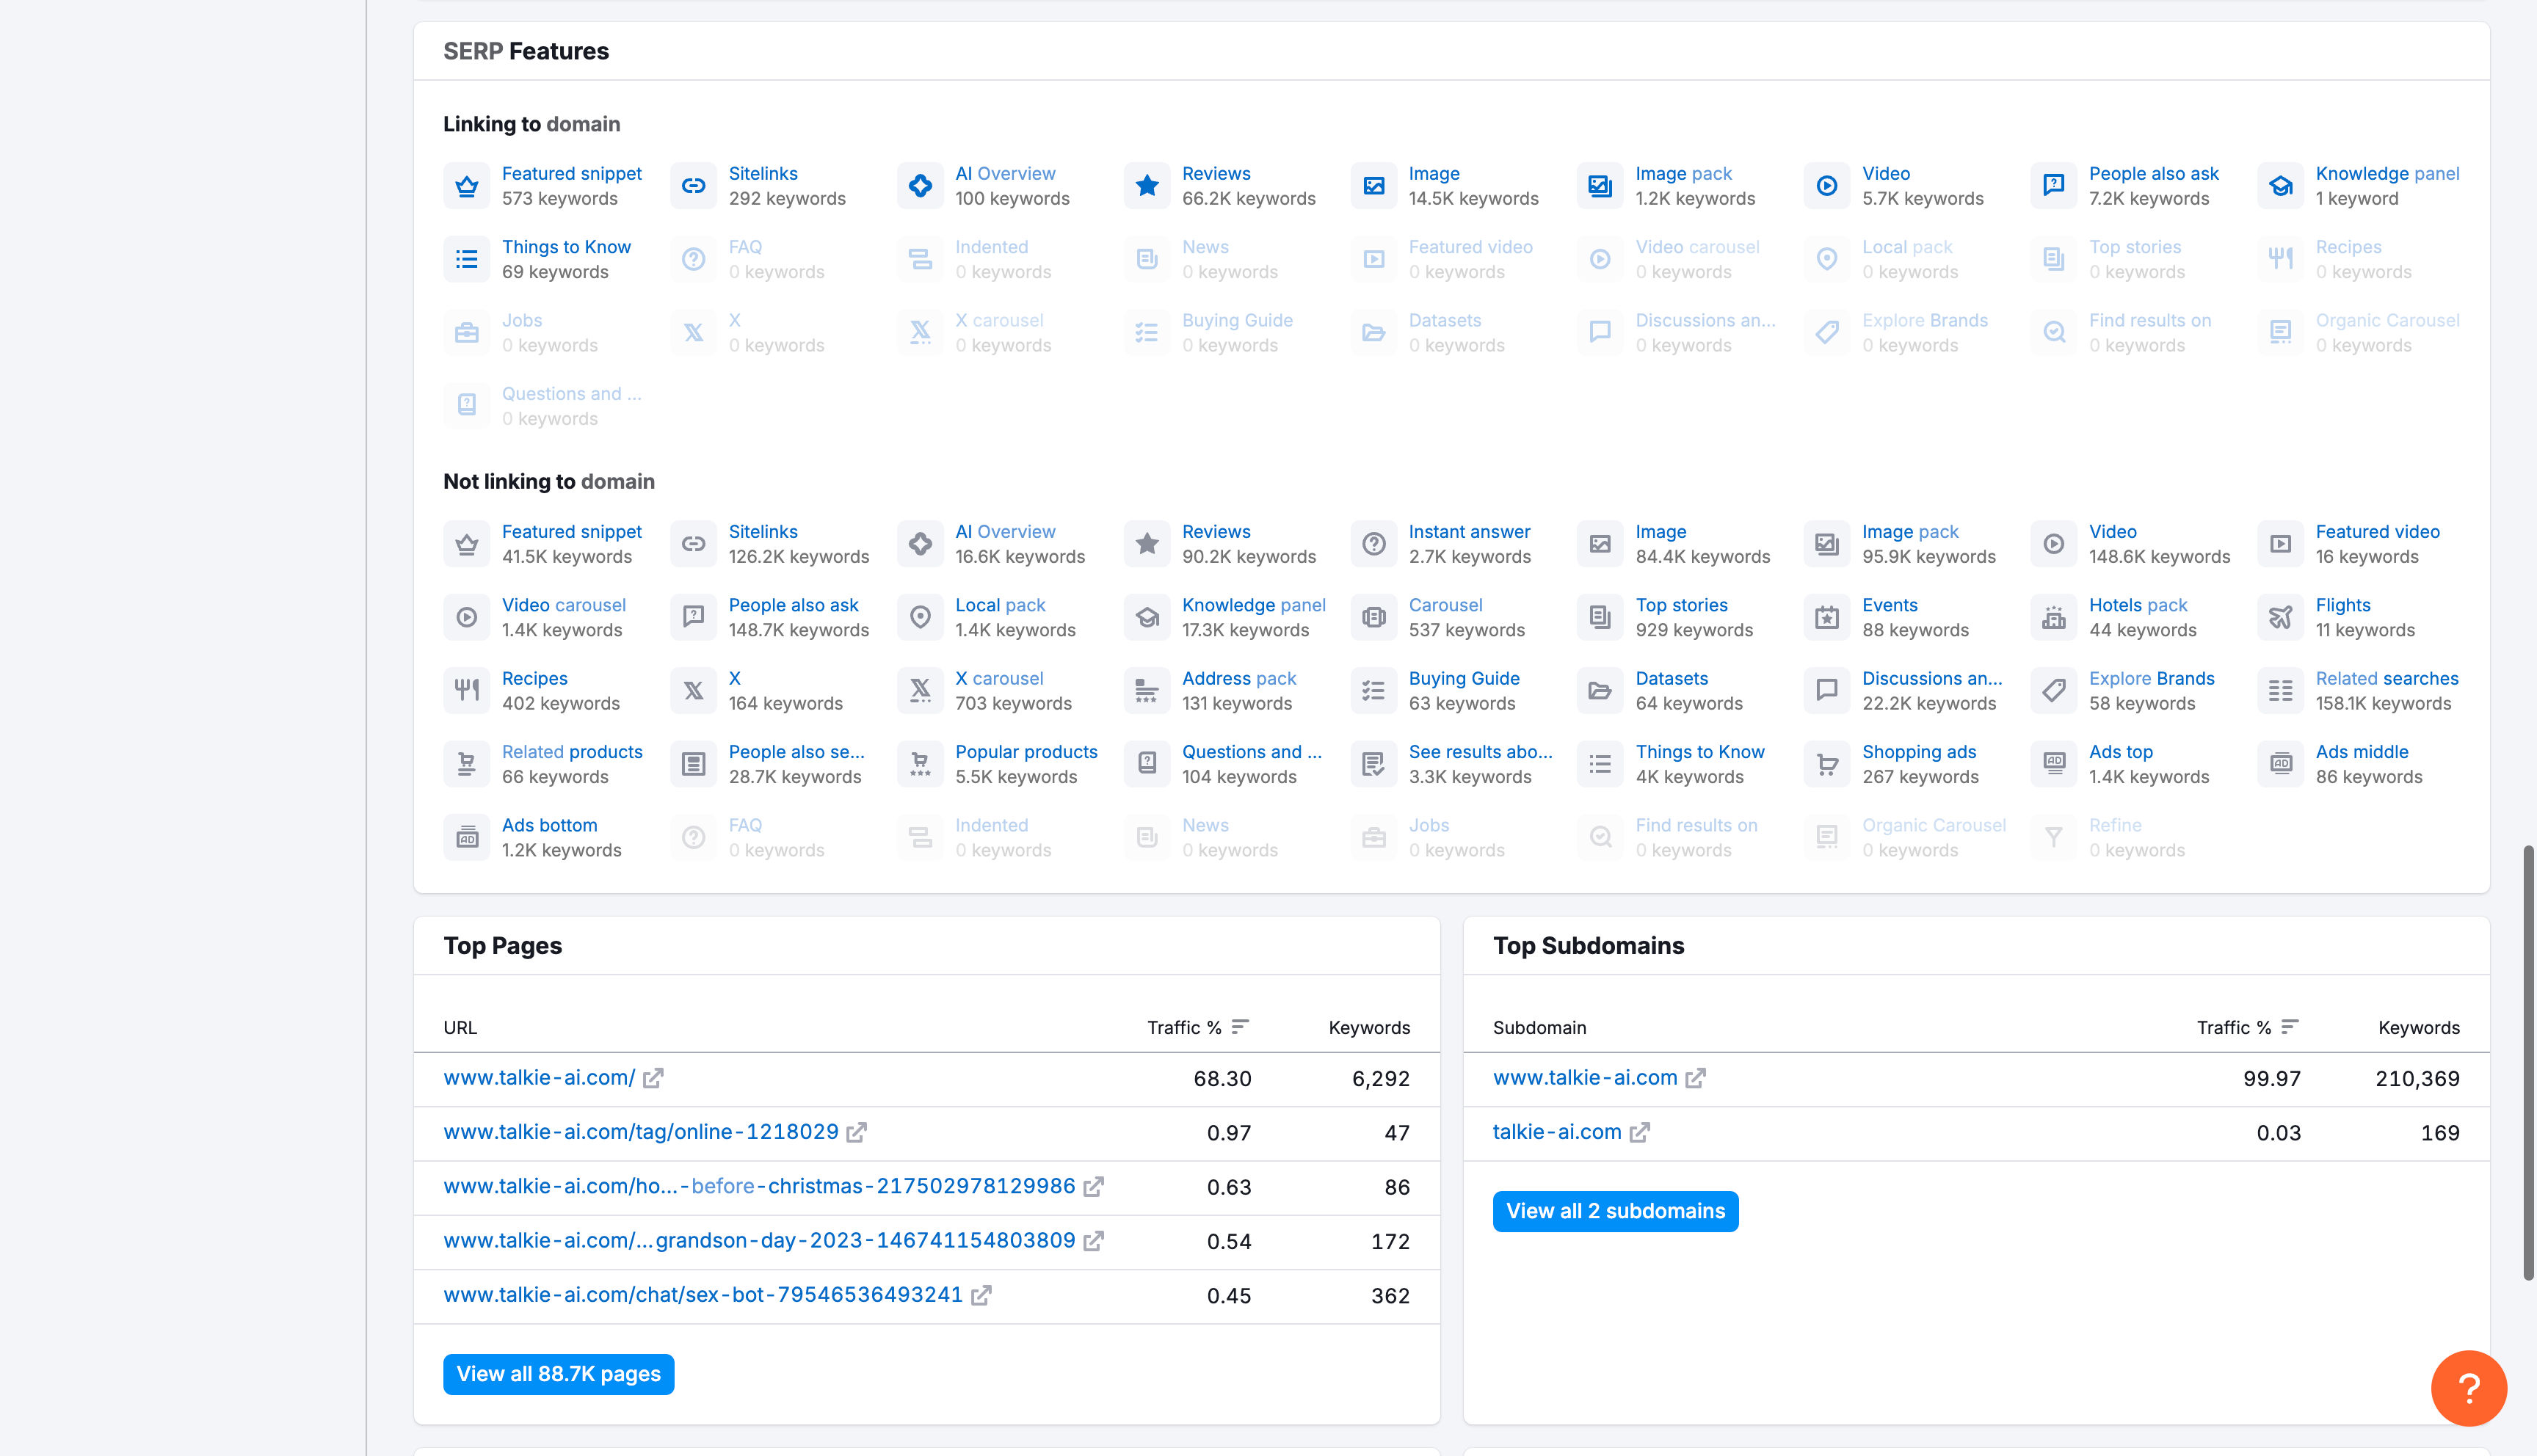Click the X logo icon with 164 keywords
This screenshot has width=2537, height=1456.
pos(693,690)
